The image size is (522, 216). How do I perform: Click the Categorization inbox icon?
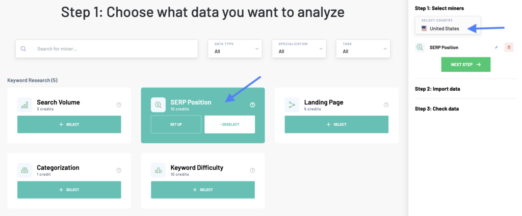[24, 170]
